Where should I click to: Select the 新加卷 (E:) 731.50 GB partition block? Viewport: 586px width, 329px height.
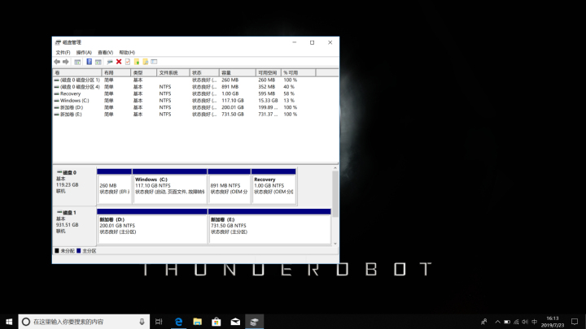coord(269,226)
